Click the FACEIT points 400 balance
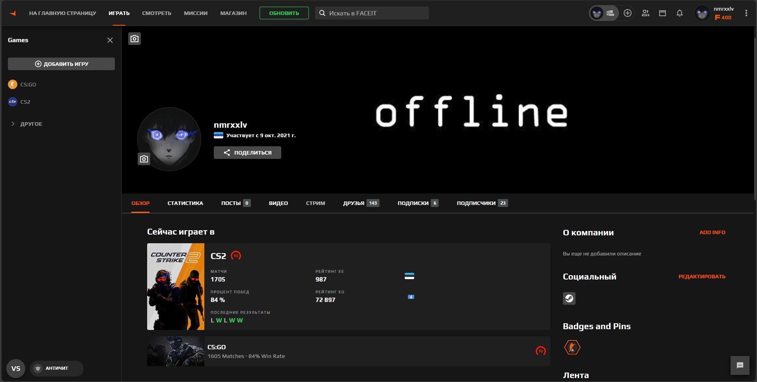This screenshot has width=757, height=382. 723,17
